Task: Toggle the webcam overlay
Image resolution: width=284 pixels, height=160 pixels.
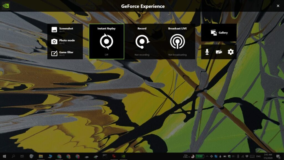Action: tap(219, 52)
